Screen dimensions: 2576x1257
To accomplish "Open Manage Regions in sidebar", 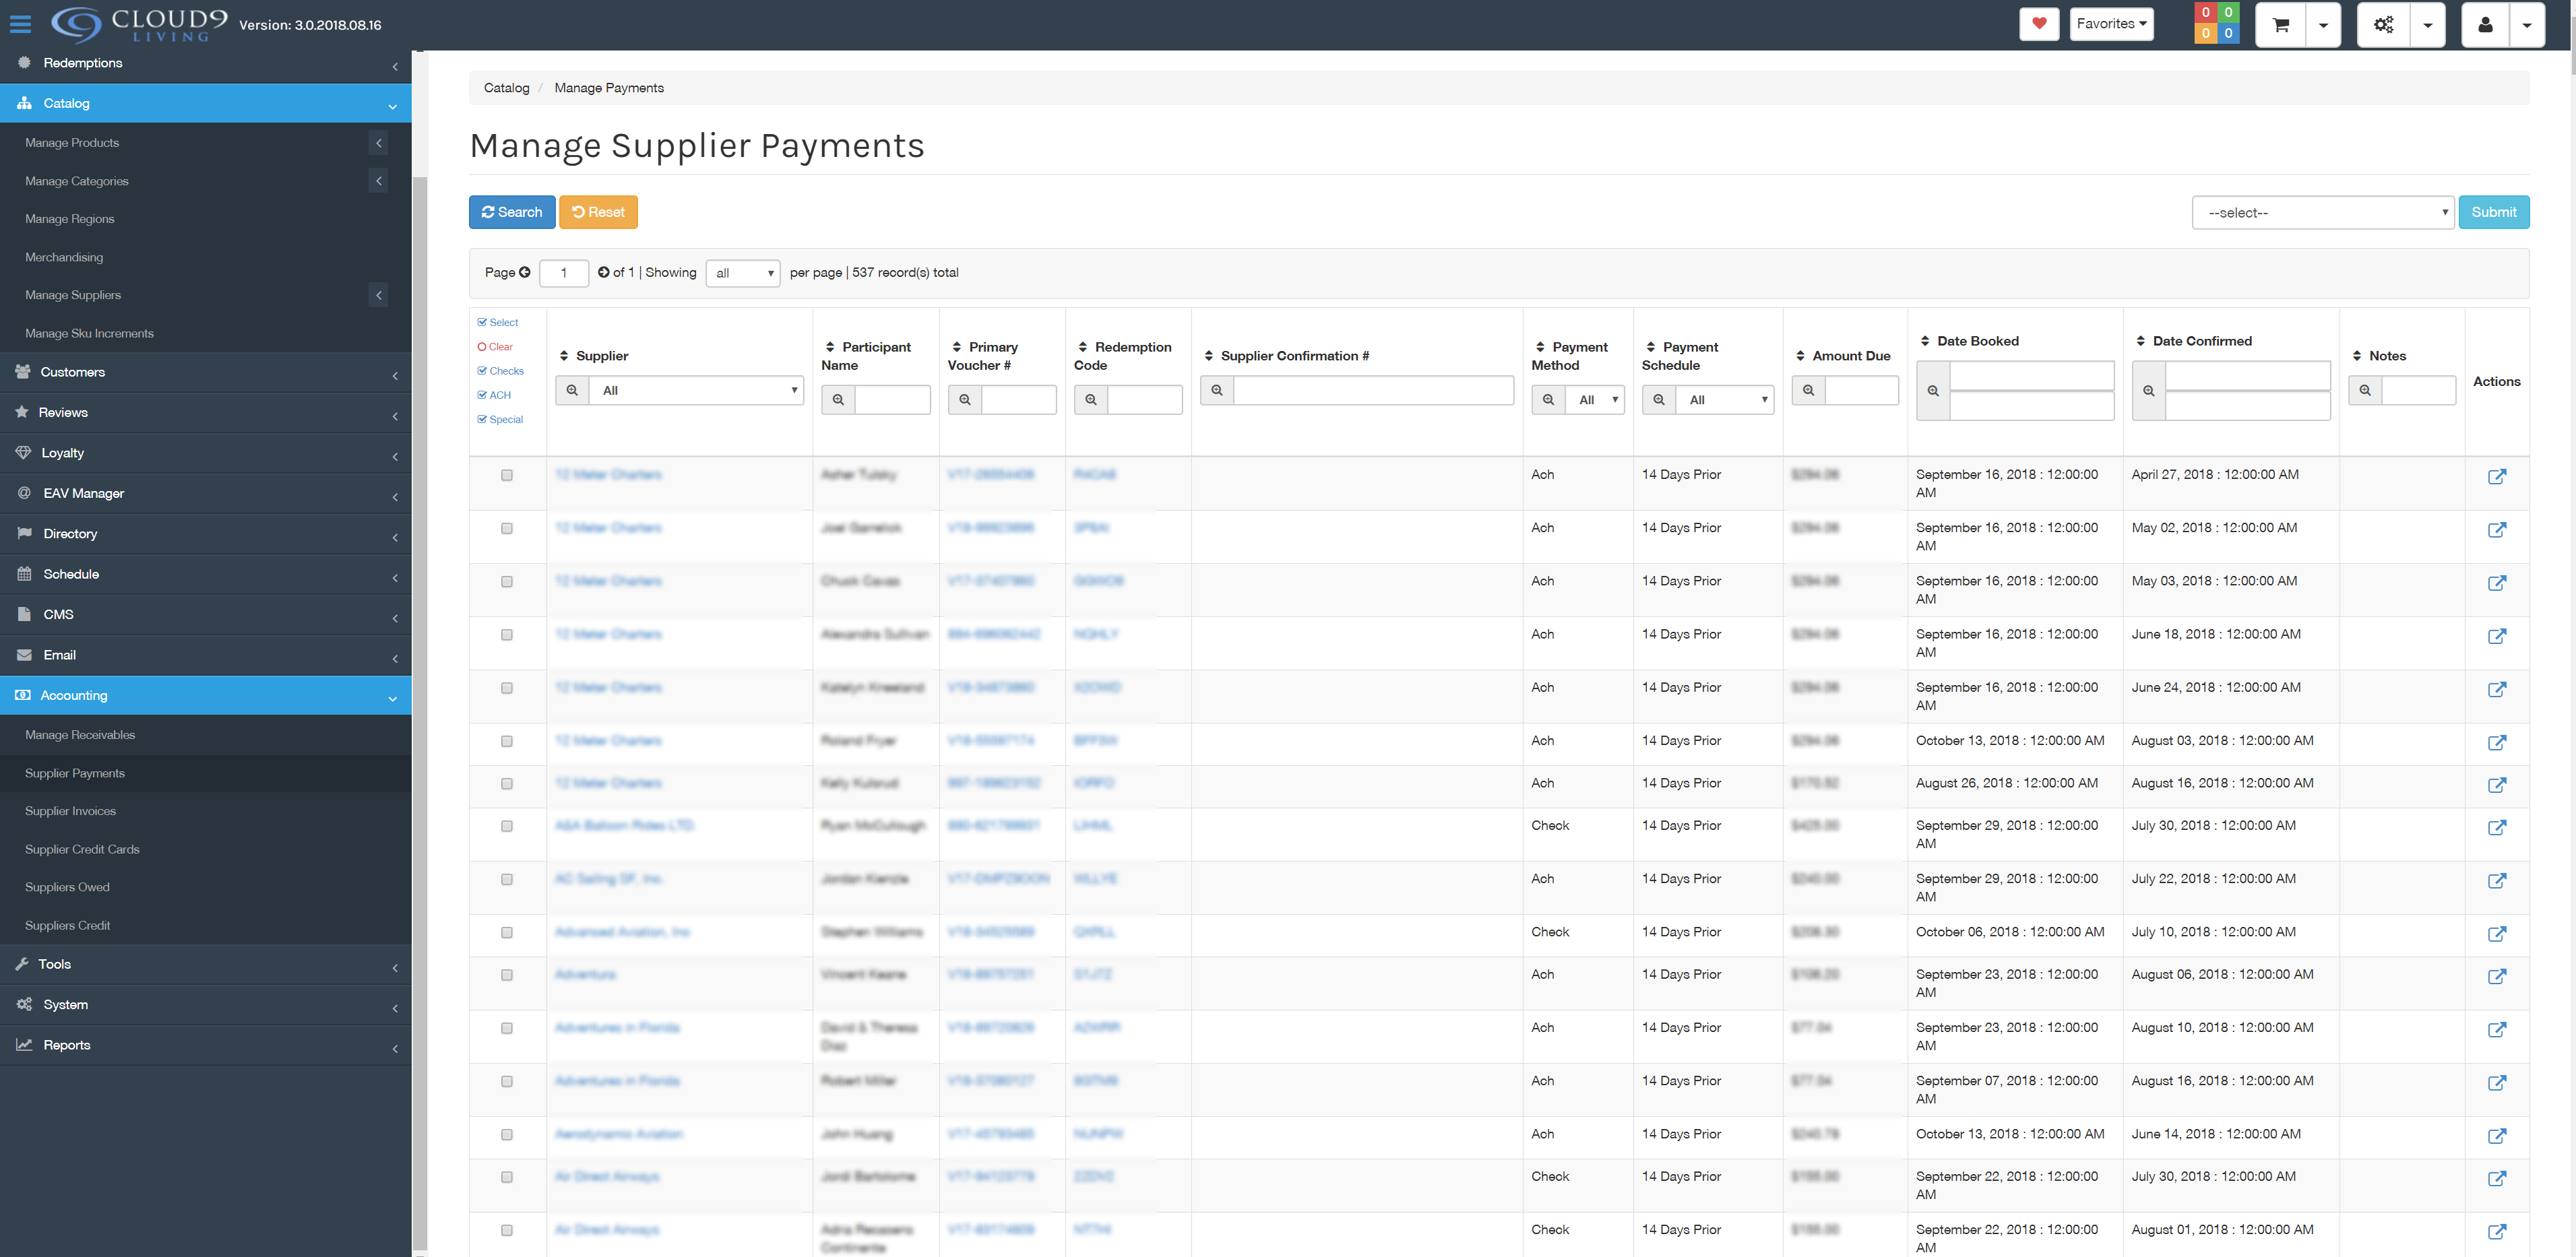I will tap(206, 219).
